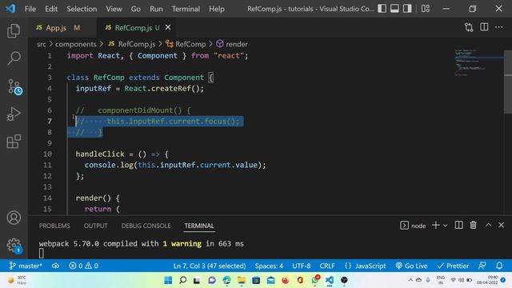Click the src breadcrumb

41,44
